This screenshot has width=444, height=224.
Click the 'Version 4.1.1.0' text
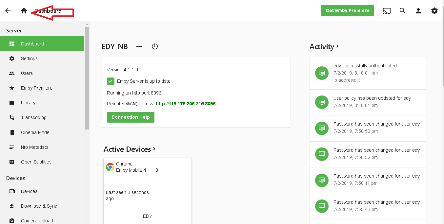pos(122,70)
